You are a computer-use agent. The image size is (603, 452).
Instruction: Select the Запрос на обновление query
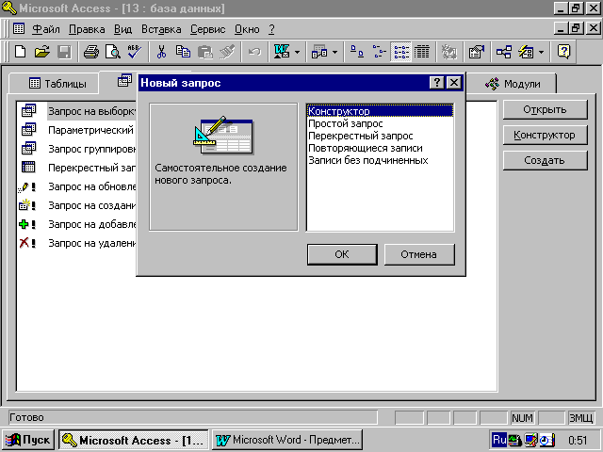click(x=78, y=186)
